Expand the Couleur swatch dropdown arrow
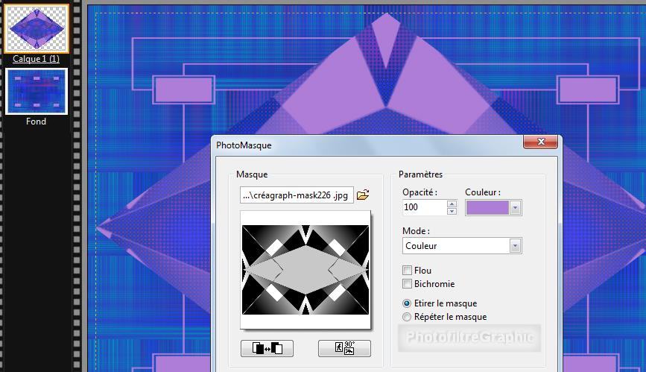The image size is (646, 372). [515, 208]
